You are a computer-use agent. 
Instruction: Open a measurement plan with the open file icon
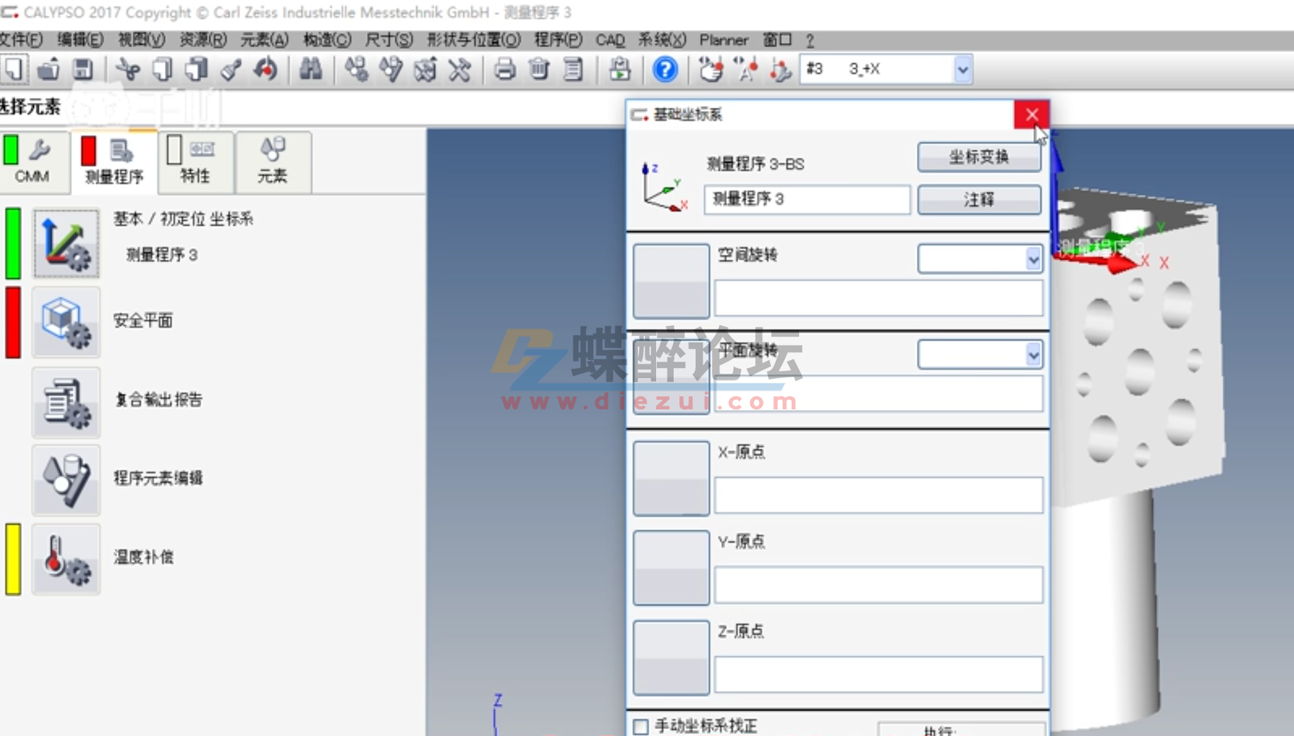click(50, 69)
